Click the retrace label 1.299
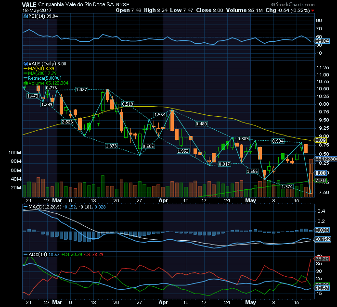 47,104
